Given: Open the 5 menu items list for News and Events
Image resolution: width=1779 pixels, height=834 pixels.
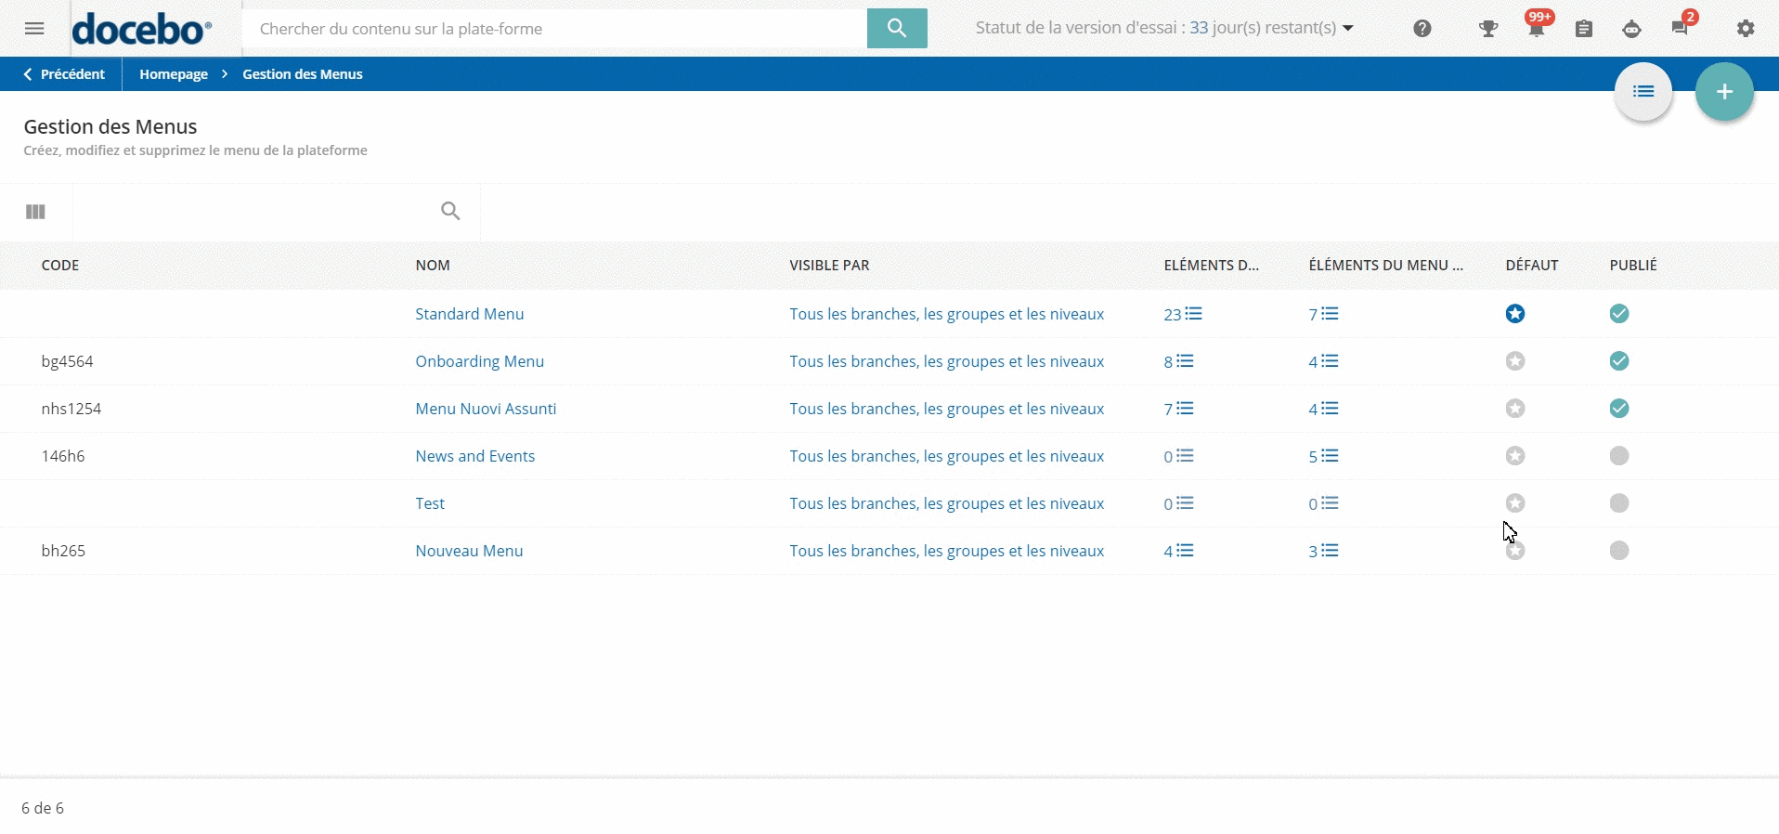Looking at the screenshot, I should pyautogui.click(x=1323, y=456).
